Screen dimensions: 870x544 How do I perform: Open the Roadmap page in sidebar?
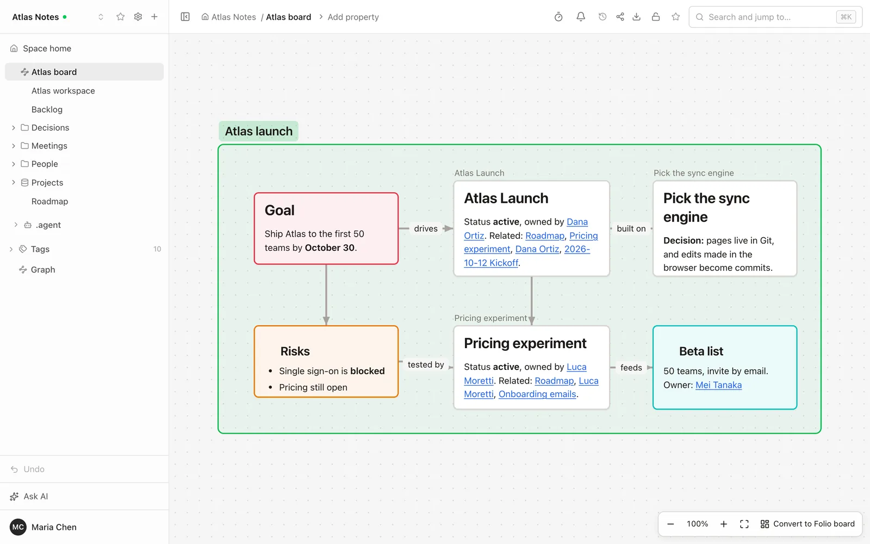click(84, 201)
